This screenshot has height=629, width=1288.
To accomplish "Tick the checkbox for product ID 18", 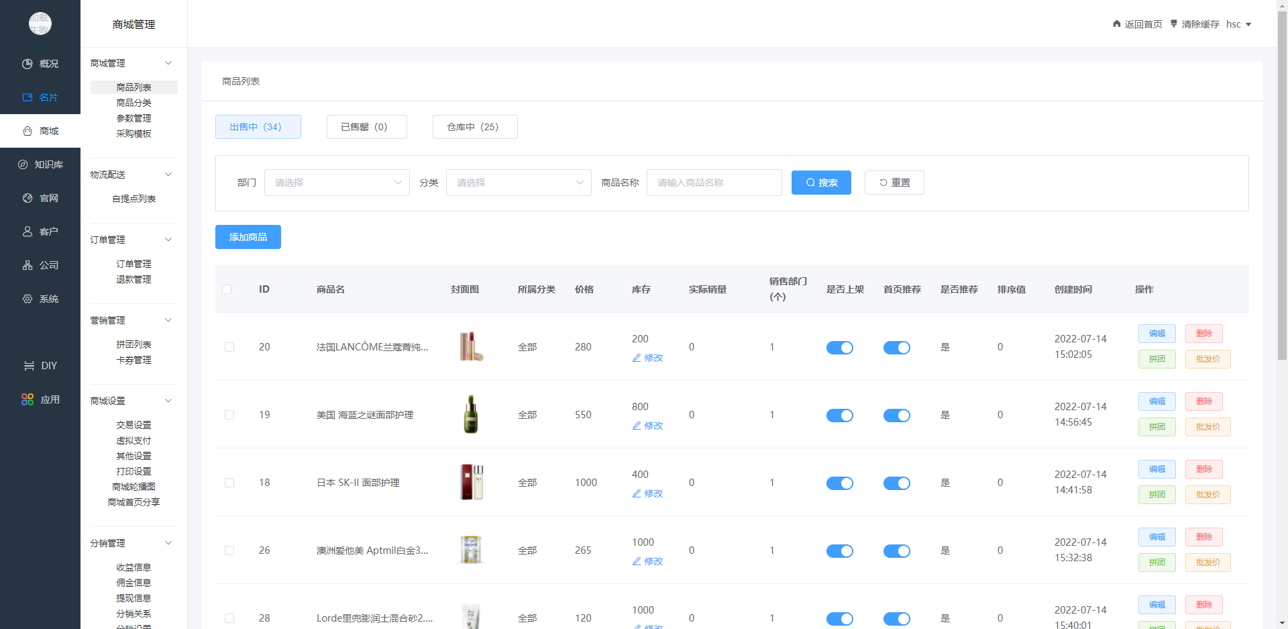I will coord(229,483).
